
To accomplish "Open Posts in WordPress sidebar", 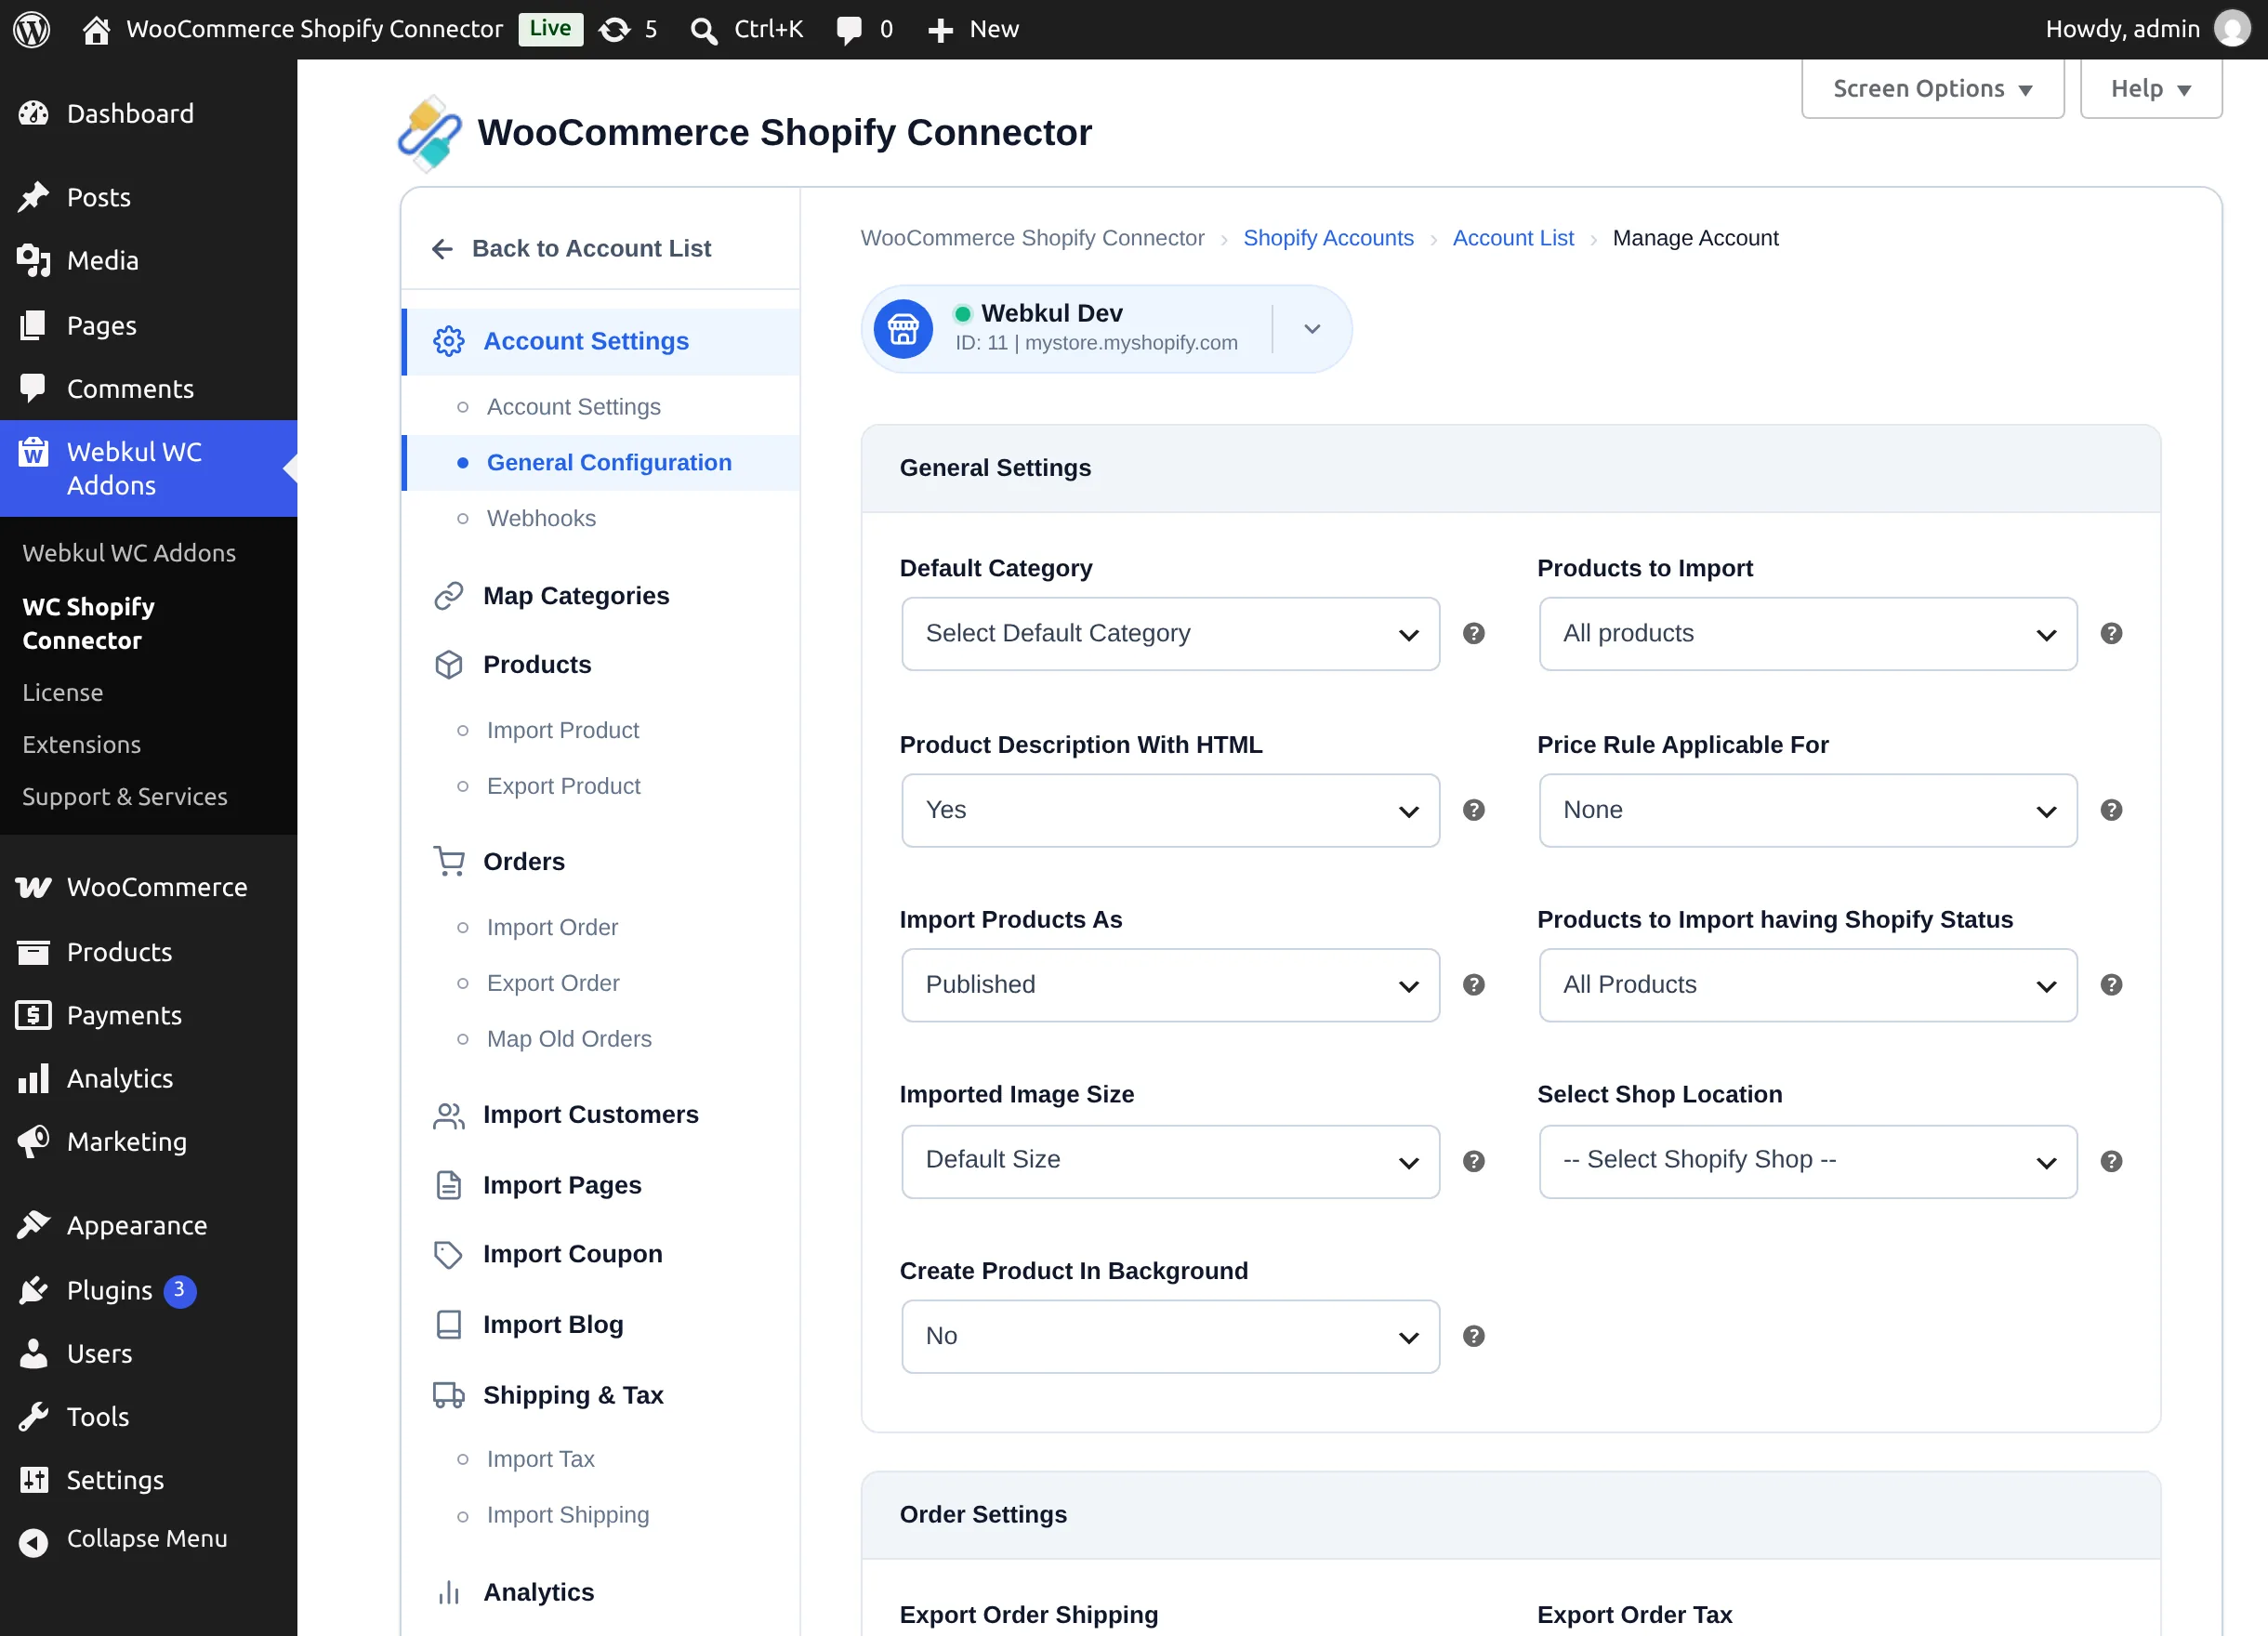I will coord(148,197).
